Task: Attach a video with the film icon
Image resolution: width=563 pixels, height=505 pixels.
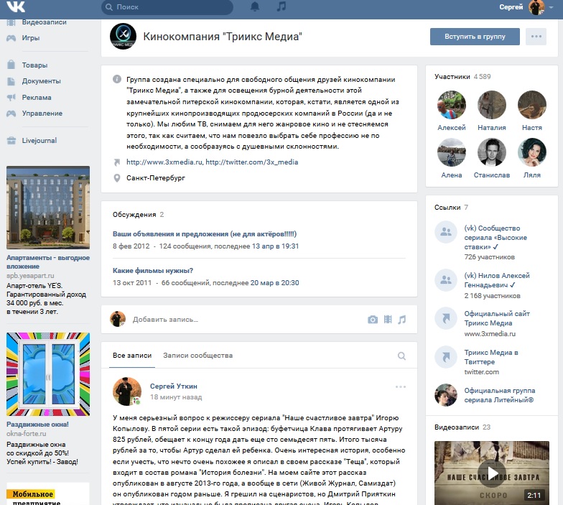Action: point(388,319)
